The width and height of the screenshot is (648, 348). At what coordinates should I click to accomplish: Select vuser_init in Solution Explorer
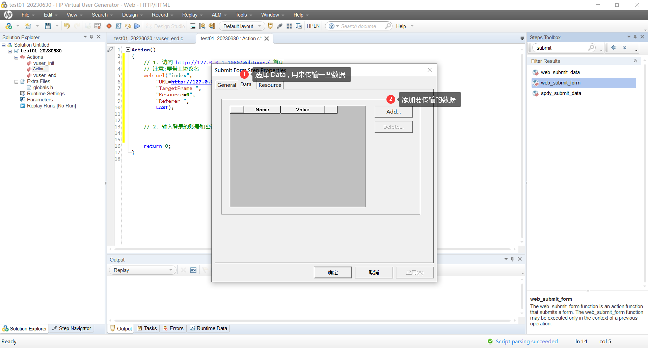click(44, 63)
